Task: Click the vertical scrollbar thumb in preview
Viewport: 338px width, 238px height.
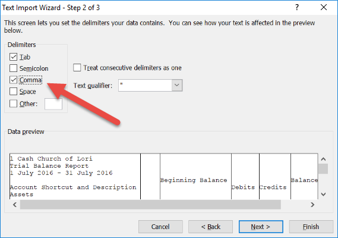Action: click(x=323, y=169)
